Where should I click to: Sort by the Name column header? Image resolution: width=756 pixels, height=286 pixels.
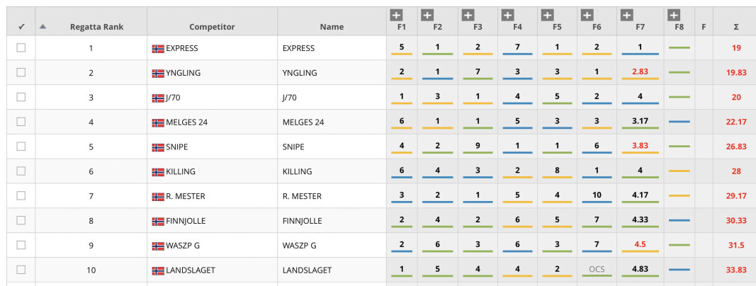pyautogui.click(x=332, y=27)
